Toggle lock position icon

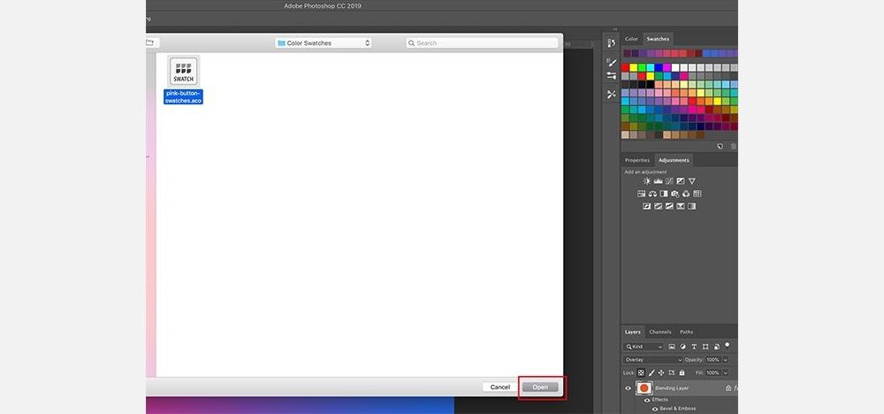coord(661,372)
